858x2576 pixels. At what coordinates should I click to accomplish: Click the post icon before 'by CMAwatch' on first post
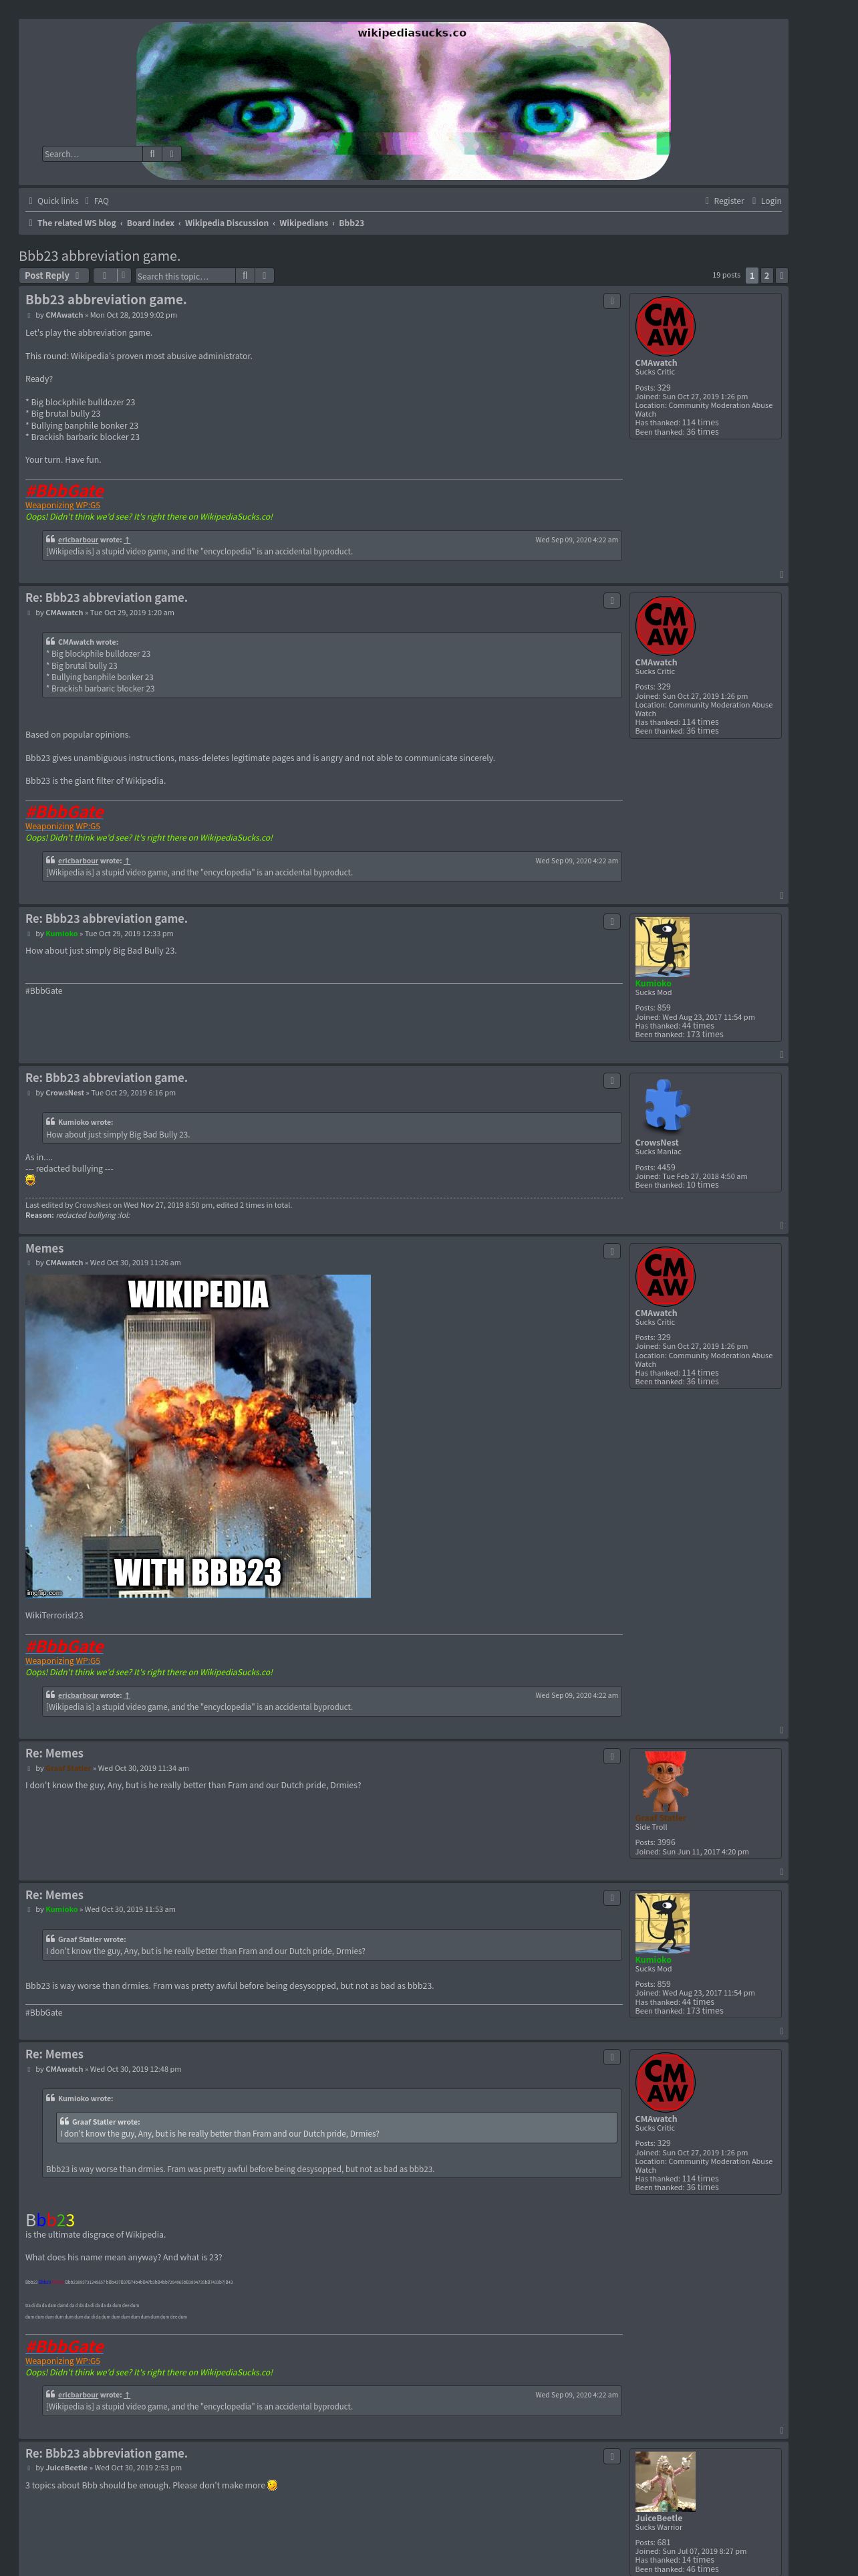pyautogui.click(x=29, y=315)
